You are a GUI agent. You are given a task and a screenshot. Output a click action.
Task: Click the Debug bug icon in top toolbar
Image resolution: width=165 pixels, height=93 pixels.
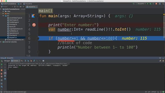151,4
